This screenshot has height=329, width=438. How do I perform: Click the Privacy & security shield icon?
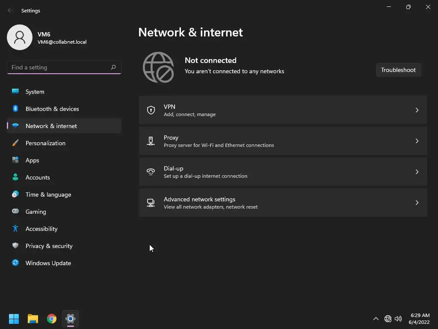(15, 246)
